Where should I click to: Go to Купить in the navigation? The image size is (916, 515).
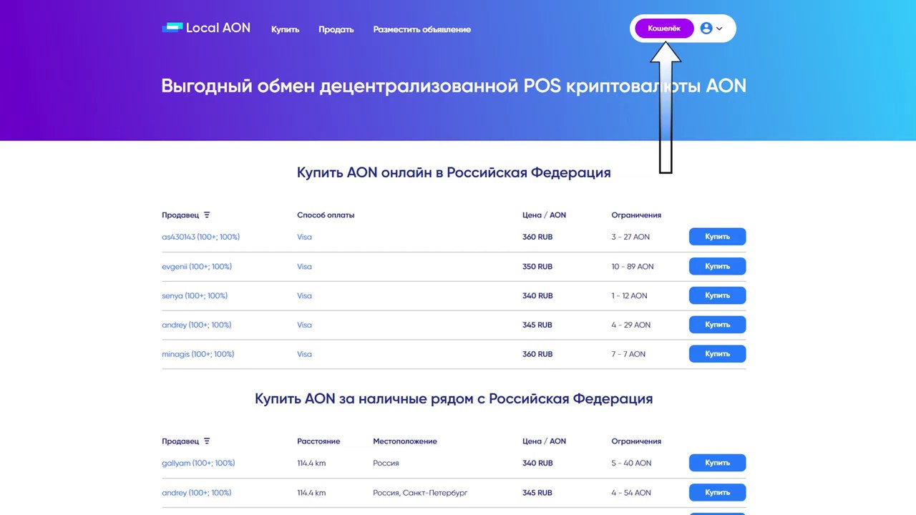[285, 29]
